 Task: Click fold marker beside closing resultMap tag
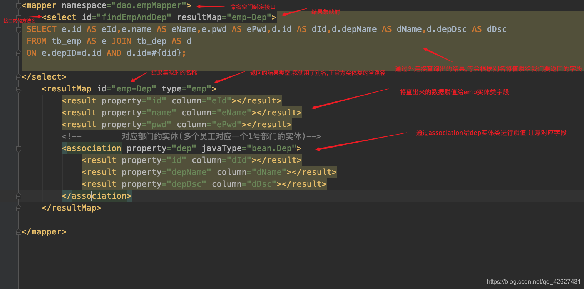18,208
